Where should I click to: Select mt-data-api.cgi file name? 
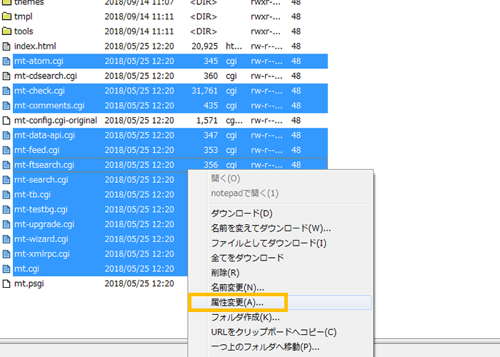pos(44,135)
